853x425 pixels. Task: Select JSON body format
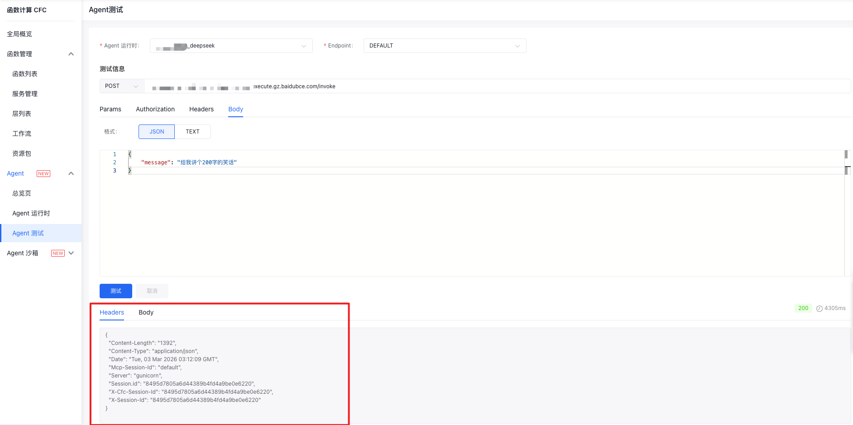click(157, 132)
